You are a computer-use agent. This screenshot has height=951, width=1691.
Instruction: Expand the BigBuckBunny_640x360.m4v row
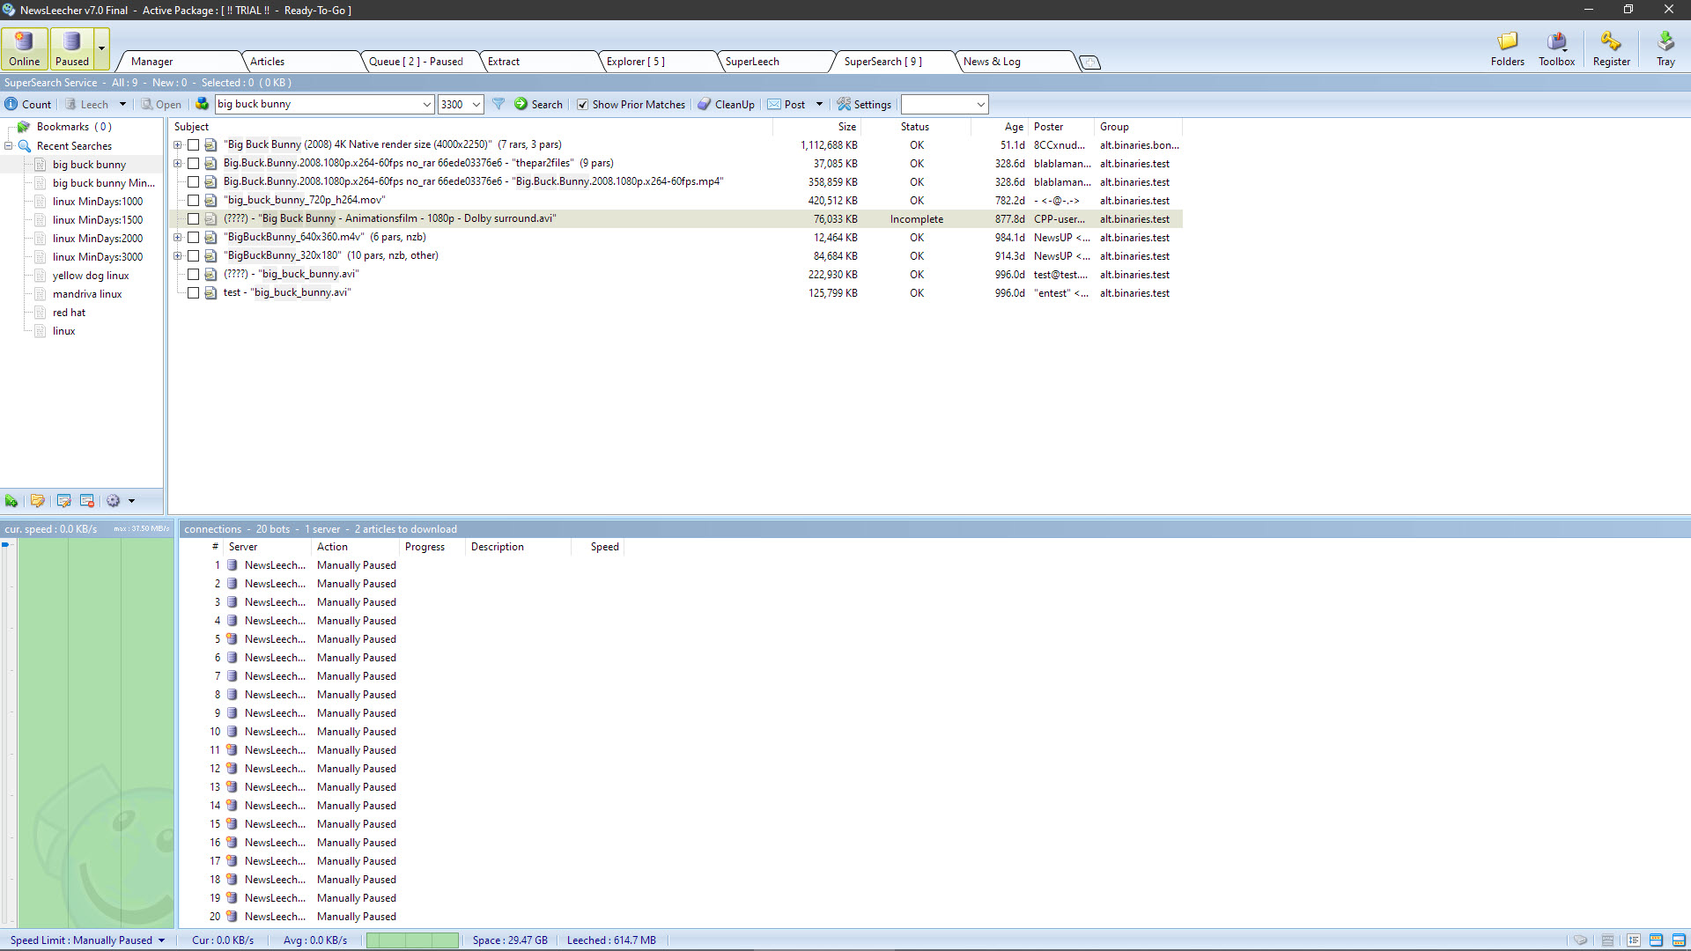(177, 237)
